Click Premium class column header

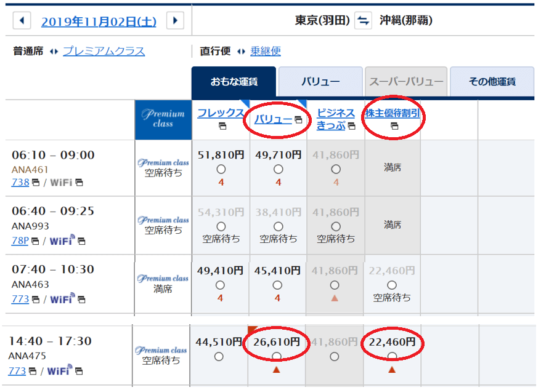click(163, 120)
